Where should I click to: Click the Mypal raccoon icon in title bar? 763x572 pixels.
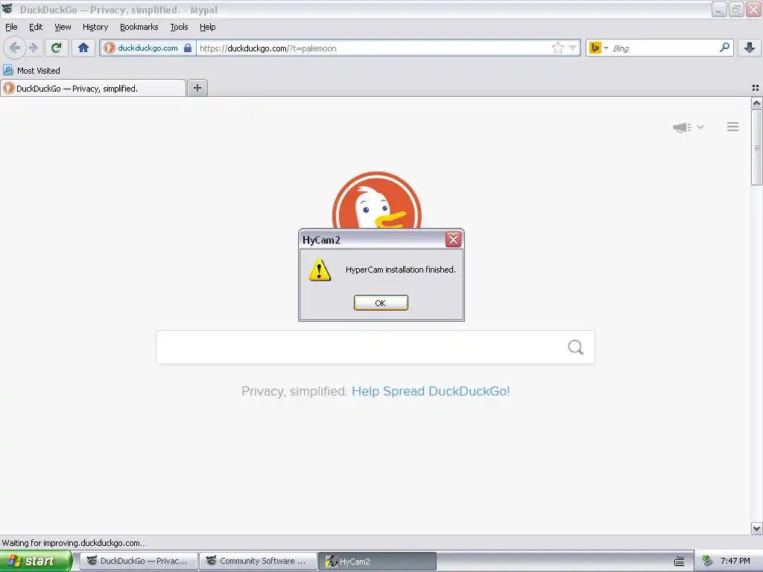(7, 9)
